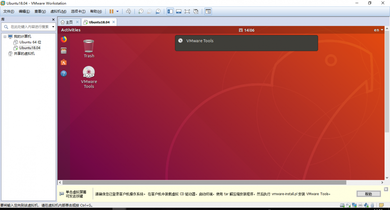This screenshot has height=210, width=390.
Task: Toggle the thumbnail bar view
Action: [179, 12]
